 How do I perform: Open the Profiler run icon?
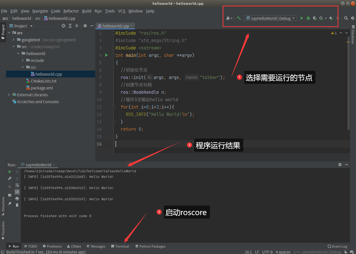click(321, 18)
